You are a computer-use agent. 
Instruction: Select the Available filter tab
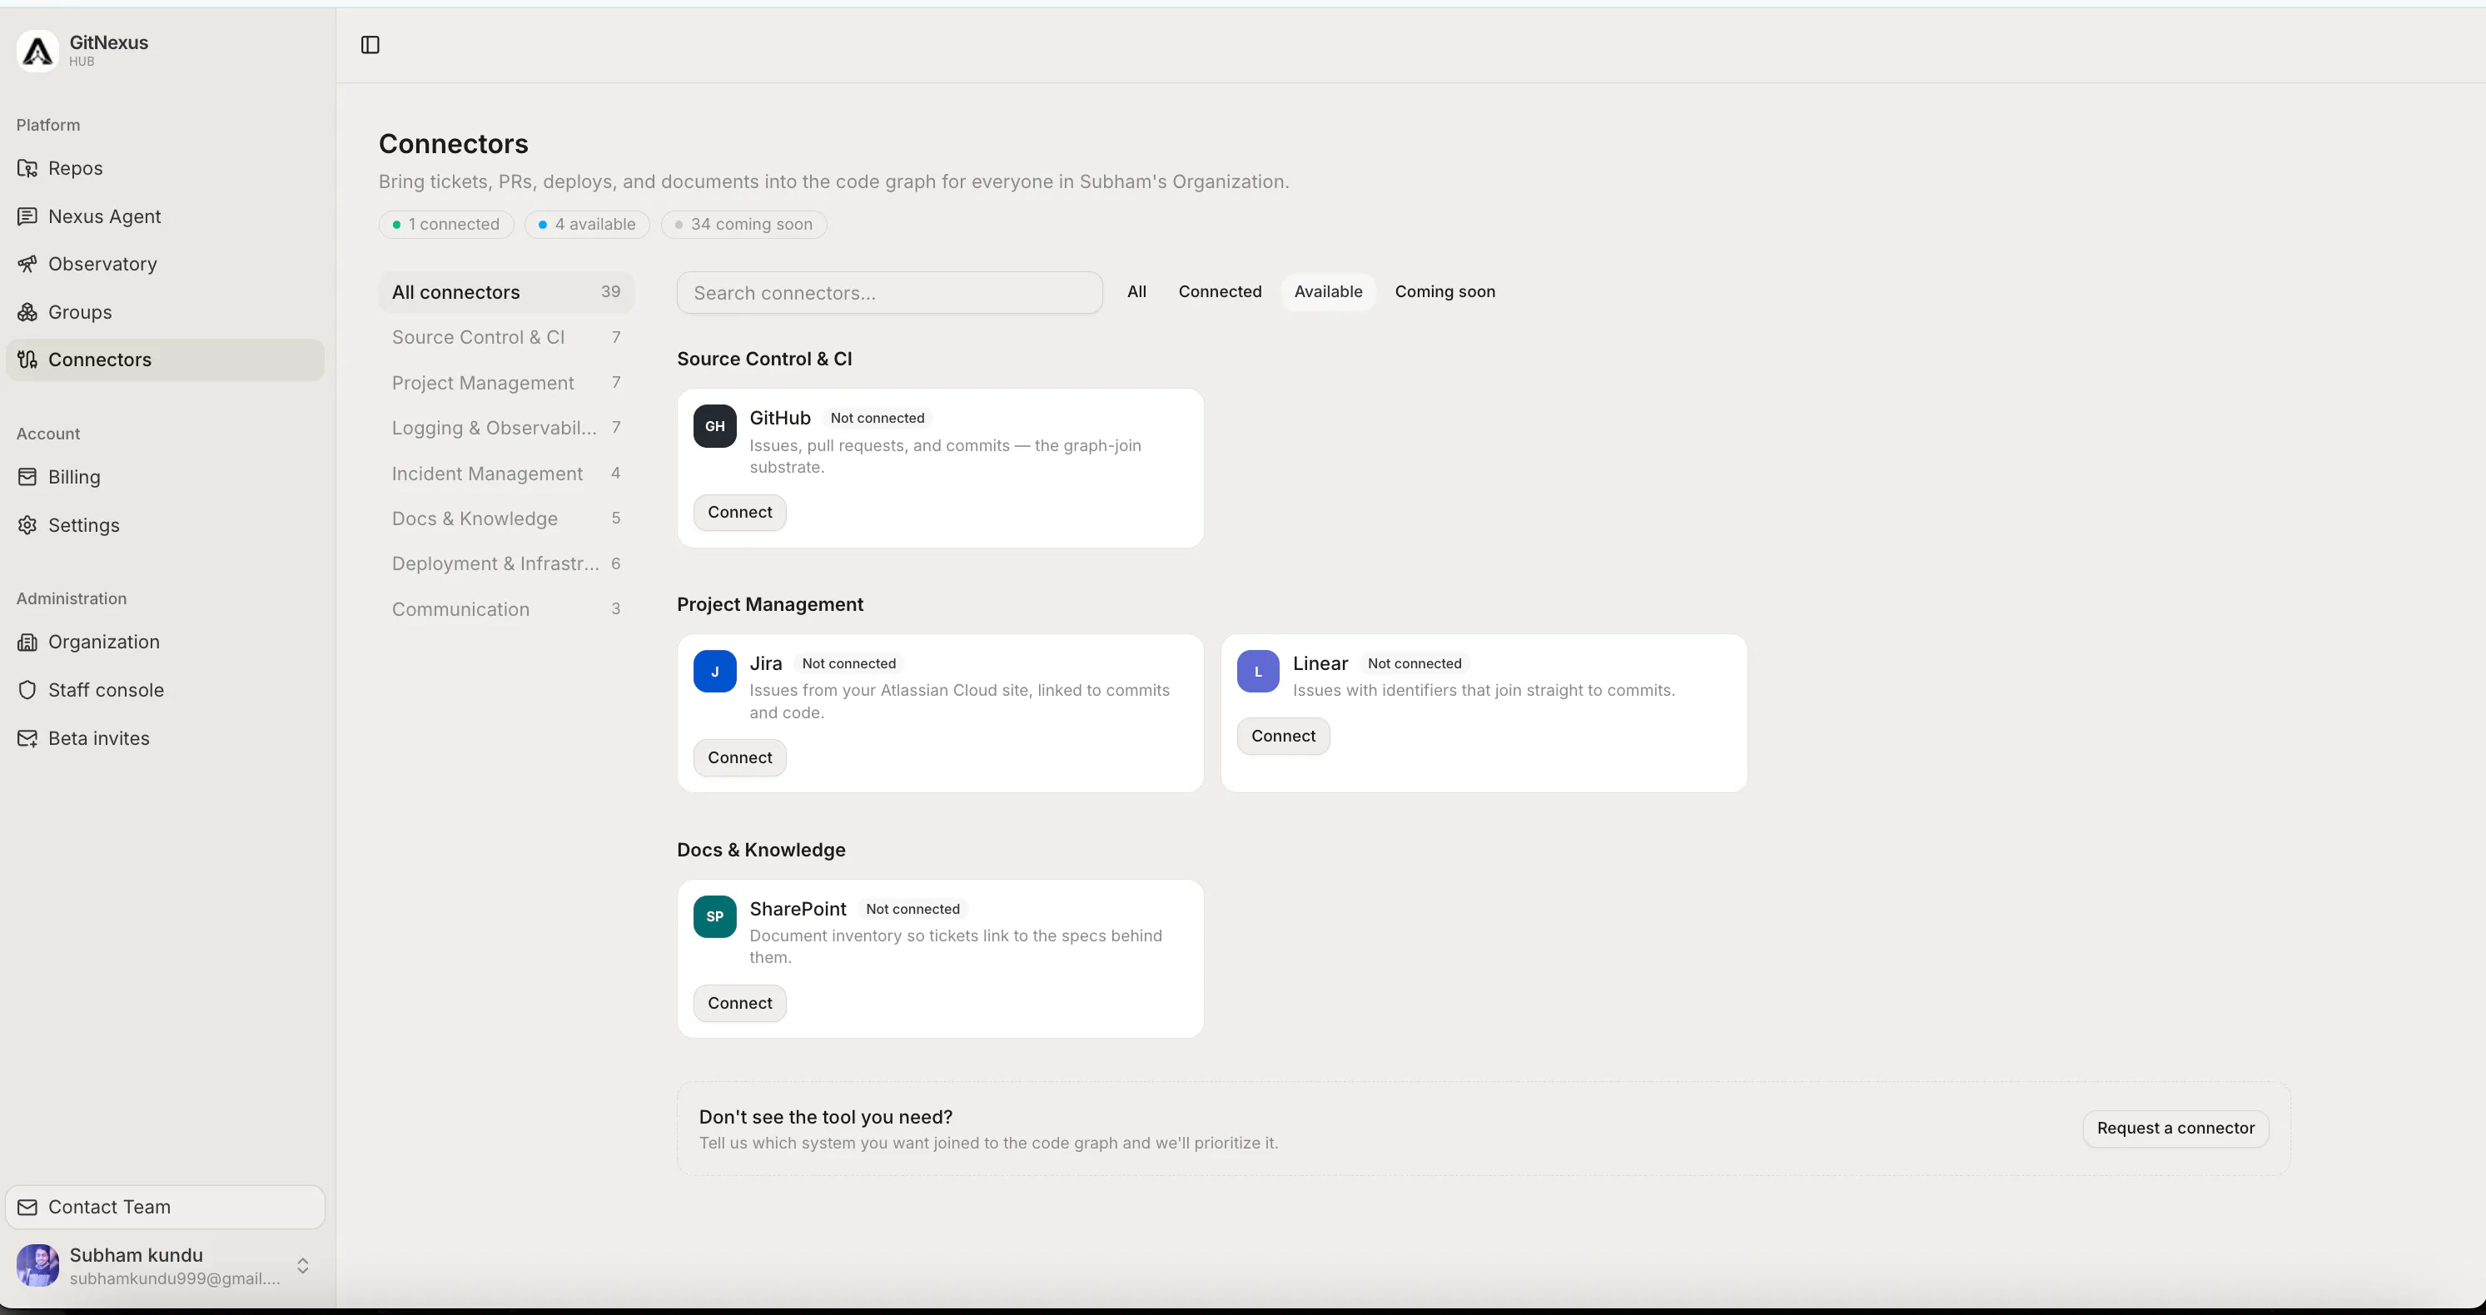(x=1328, y=291)
